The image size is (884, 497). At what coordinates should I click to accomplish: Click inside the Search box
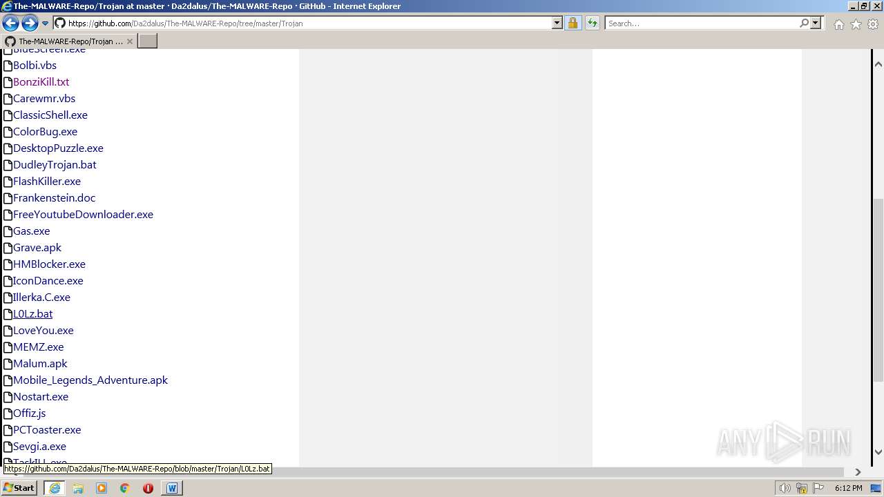pos(702,23)
